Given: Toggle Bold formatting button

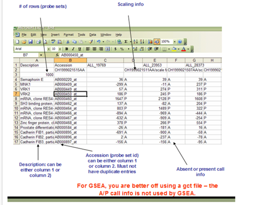Looking at the screenshot, I should [x=66, y=49].
